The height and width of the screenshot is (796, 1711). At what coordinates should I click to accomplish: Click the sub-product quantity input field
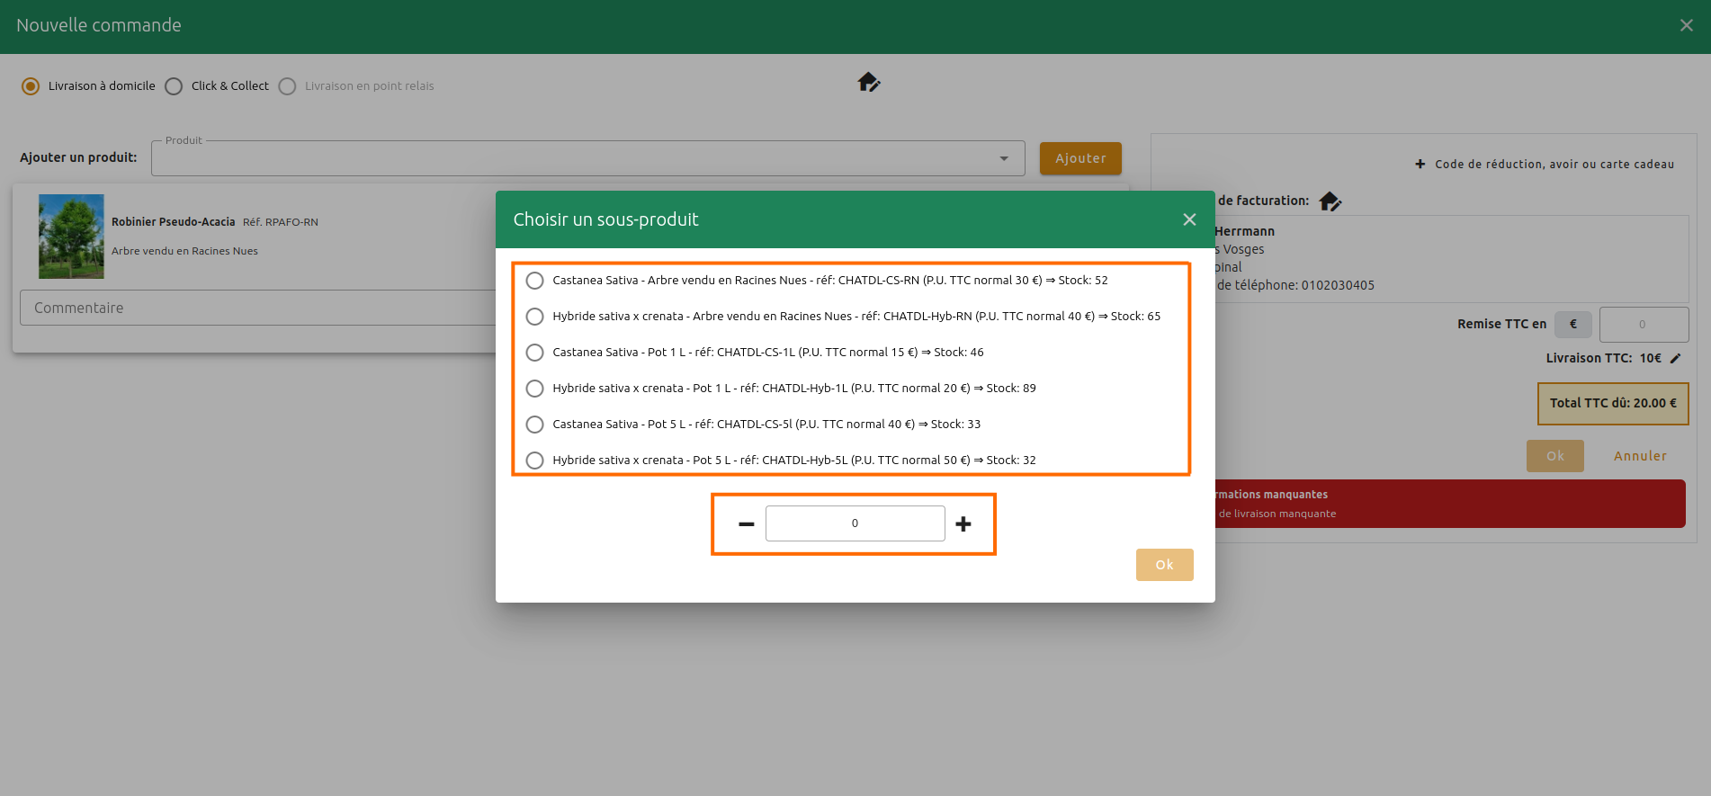coord(855,523)
